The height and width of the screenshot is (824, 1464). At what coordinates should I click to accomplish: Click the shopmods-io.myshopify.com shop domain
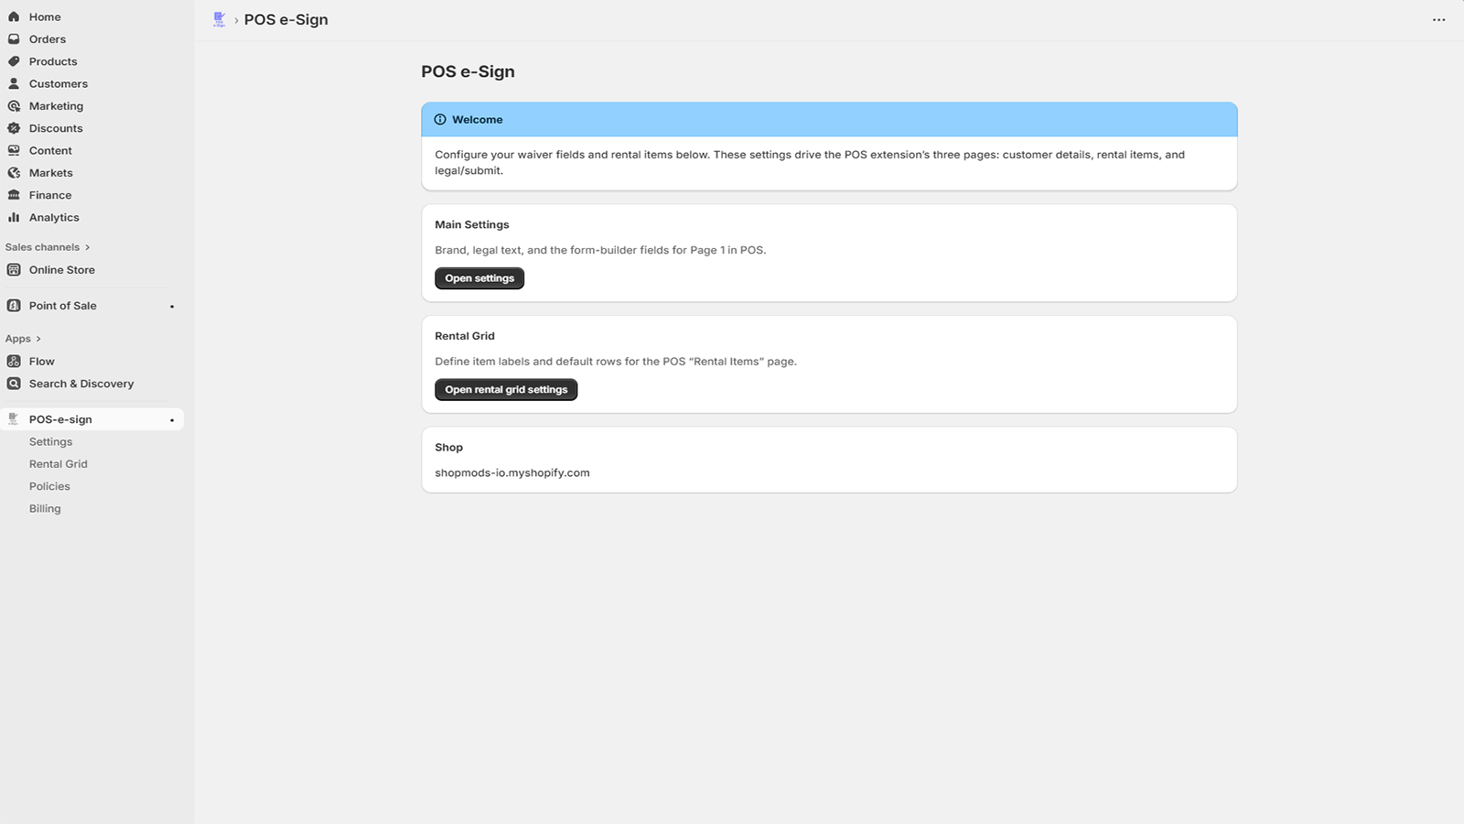(512, 473)
